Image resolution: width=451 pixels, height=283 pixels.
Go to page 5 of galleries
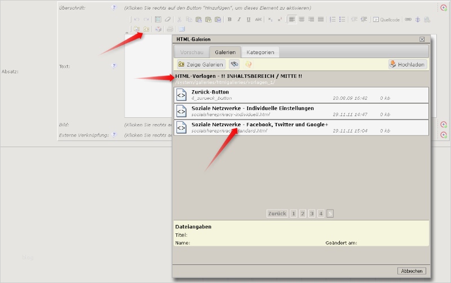click(x=330, y=214)
